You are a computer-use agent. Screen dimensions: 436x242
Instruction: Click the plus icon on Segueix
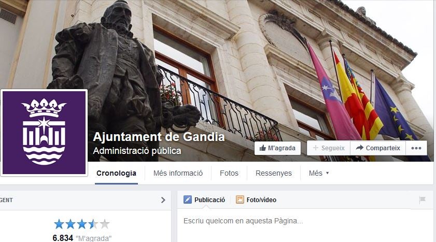315,148
